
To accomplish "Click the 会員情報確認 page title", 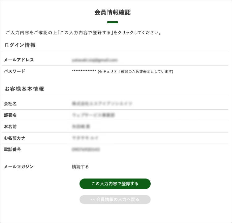I will (113, 12).
